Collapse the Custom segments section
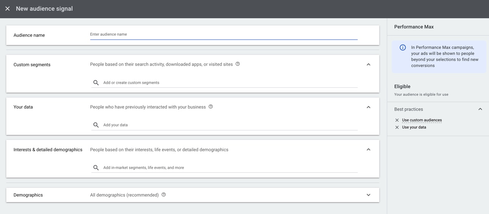 tap(368, 65)
